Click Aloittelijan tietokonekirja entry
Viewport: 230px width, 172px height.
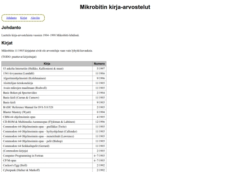coord(47,83)
